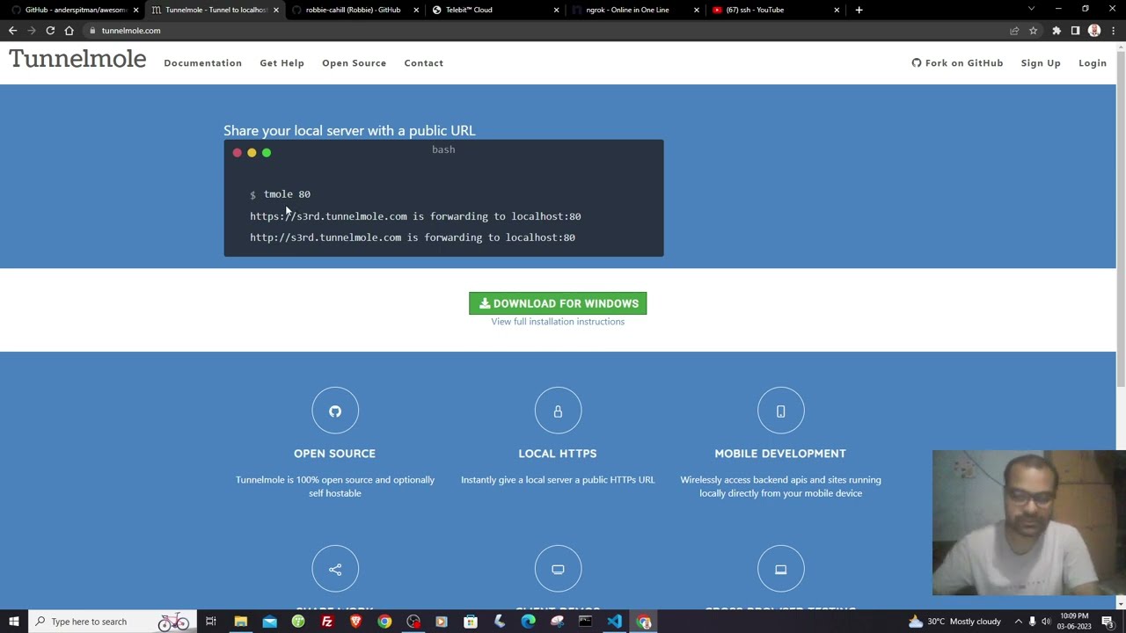Open View full installation instructions link
Screen dimensions: 1126x633
(x=558, y=322)
